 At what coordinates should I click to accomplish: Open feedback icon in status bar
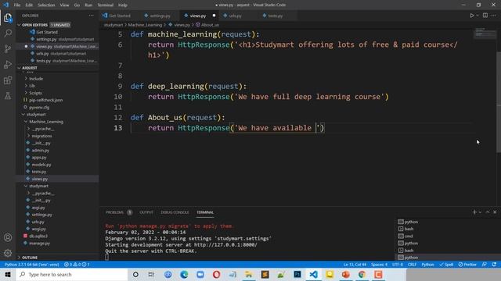coord(485,265)
